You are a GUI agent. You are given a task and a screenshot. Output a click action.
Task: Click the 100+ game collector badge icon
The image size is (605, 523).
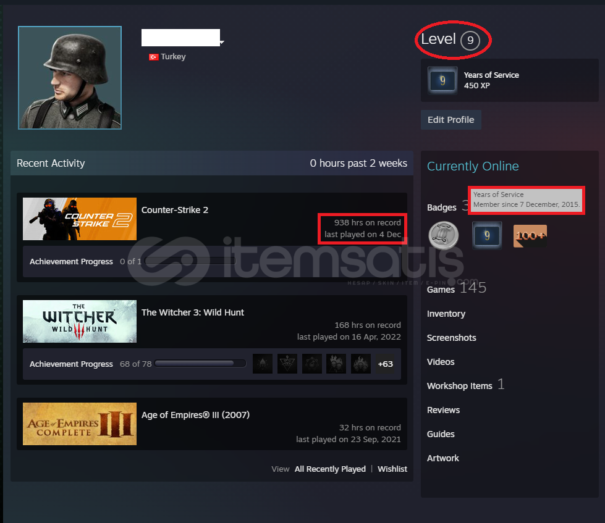tap(530, 236)
